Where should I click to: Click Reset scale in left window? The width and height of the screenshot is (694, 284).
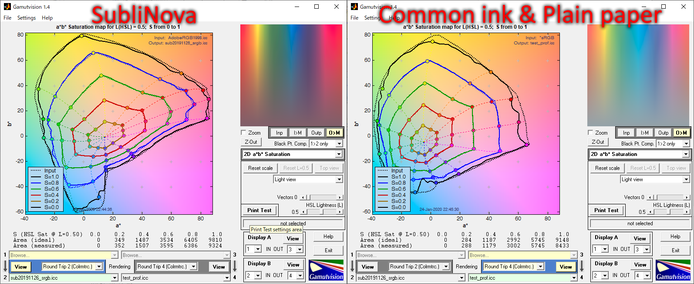coord(260,168)
